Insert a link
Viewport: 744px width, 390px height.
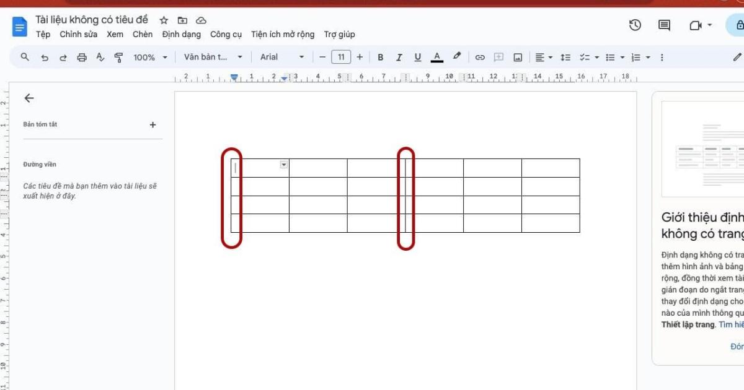coord(479,56)
